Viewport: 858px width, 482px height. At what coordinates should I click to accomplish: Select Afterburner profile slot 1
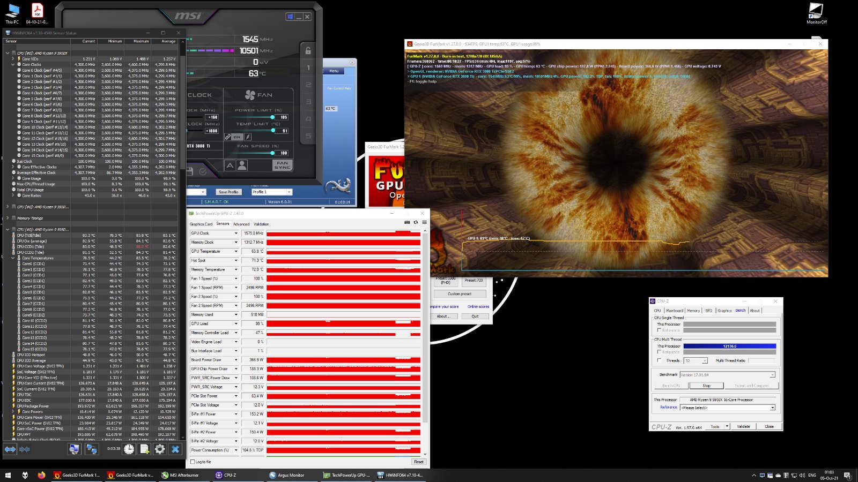[308, 67]
